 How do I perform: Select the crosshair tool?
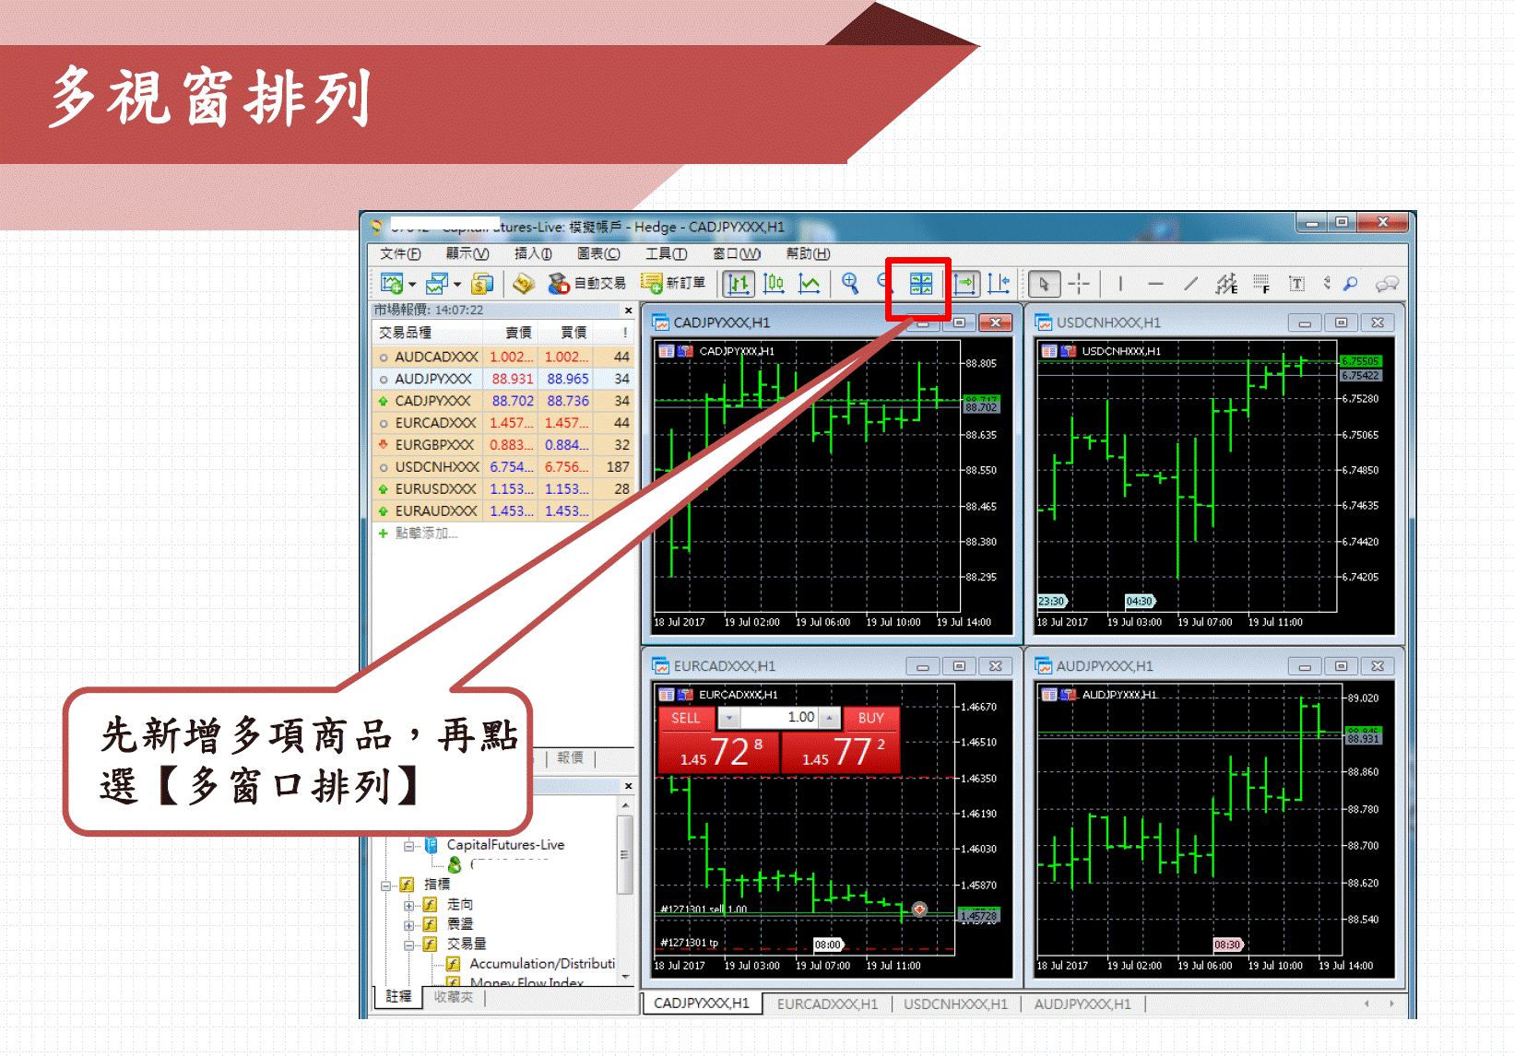coord(1079,284)
